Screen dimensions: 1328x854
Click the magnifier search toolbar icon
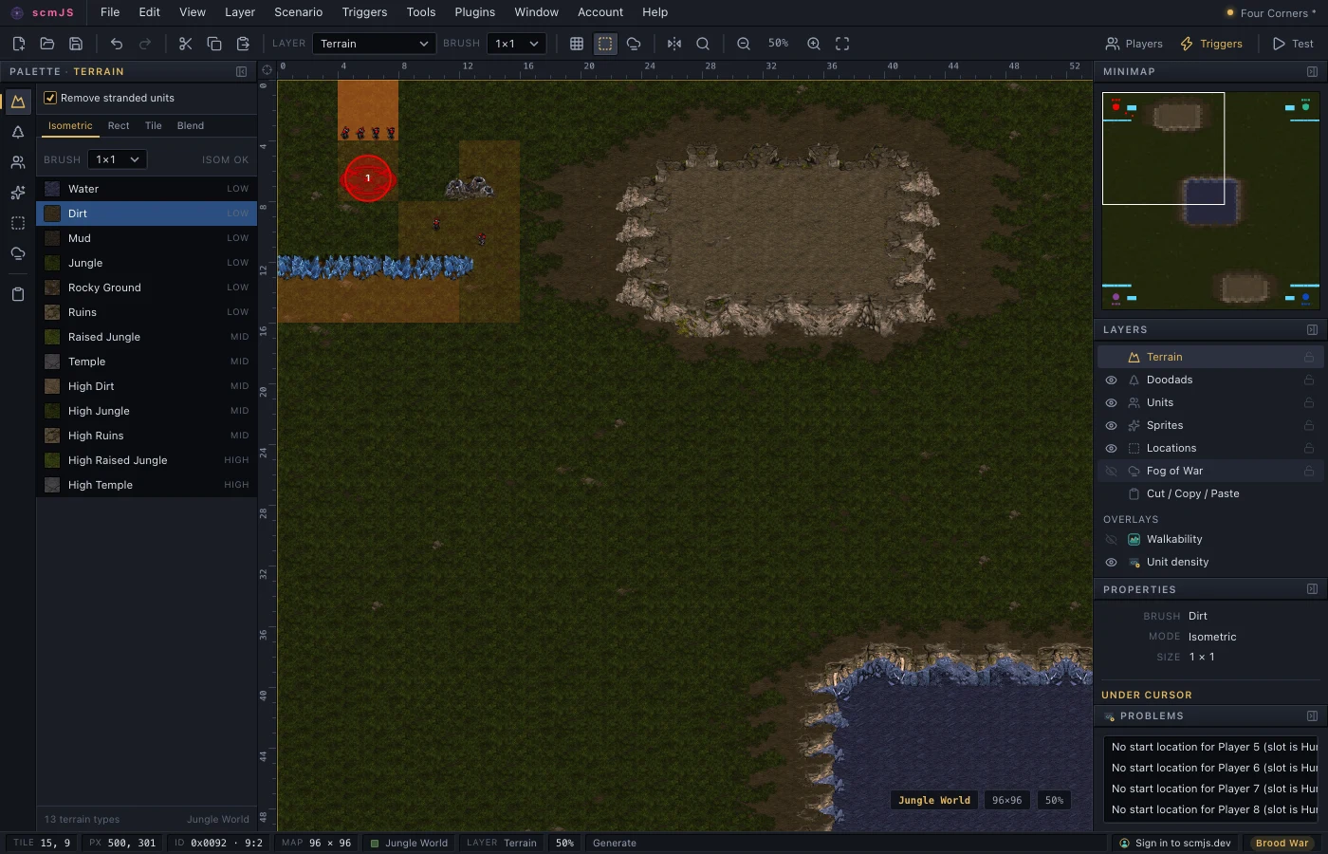(703, 44)
